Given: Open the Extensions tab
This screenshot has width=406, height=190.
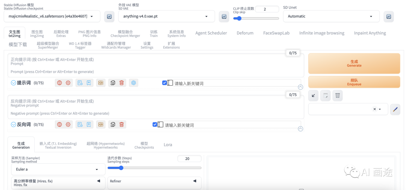Looking at the screenshot, I should [x=171, y=46].
